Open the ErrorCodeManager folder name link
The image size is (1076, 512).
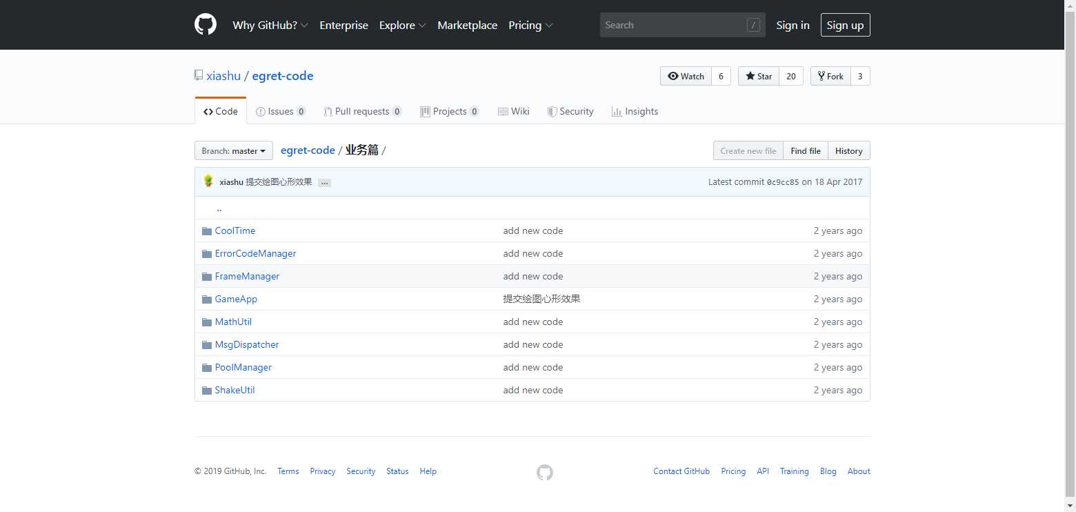pos(256,254)
